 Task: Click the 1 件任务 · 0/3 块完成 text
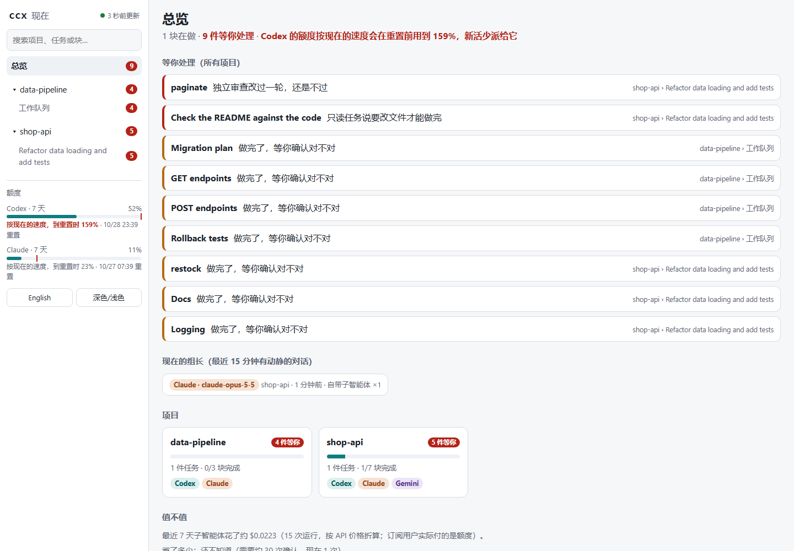[205, 468]
